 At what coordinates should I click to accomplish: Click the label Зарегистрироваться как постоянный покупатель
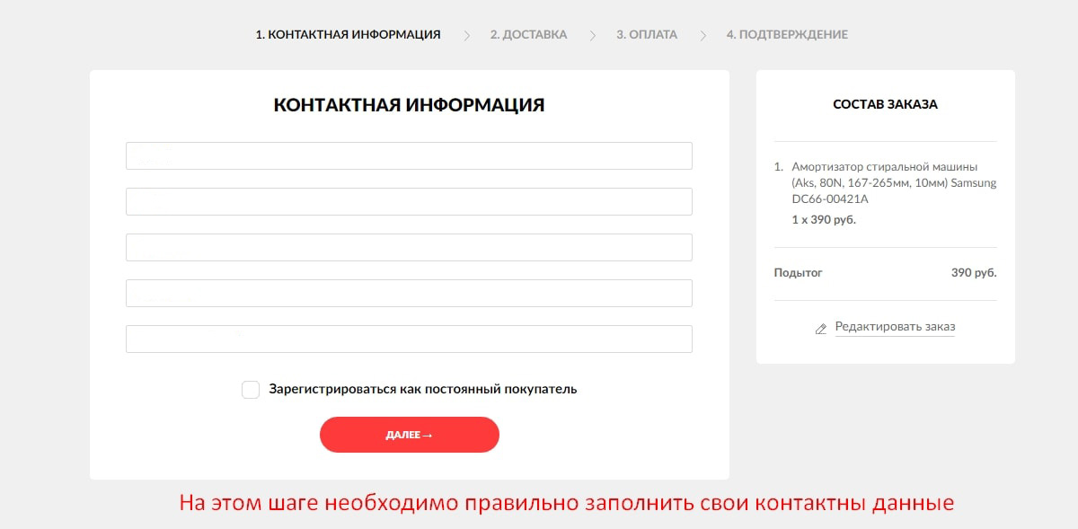(422, 390)
